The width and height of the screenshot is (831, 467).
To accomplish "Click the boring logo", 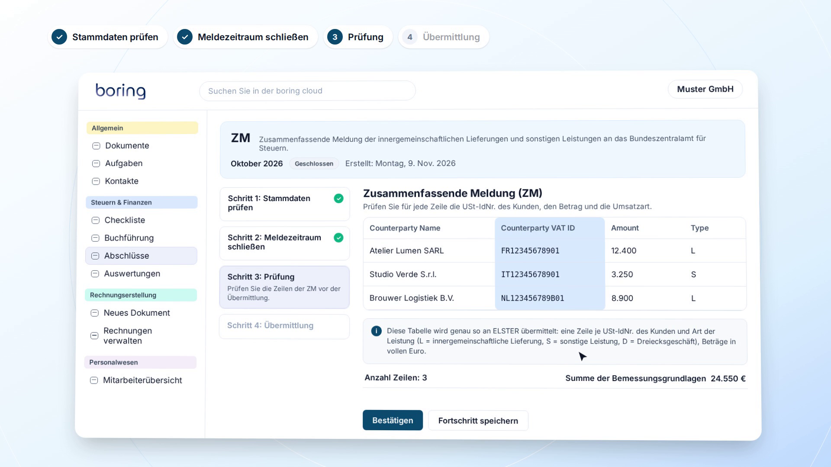I will click(120, 91).
